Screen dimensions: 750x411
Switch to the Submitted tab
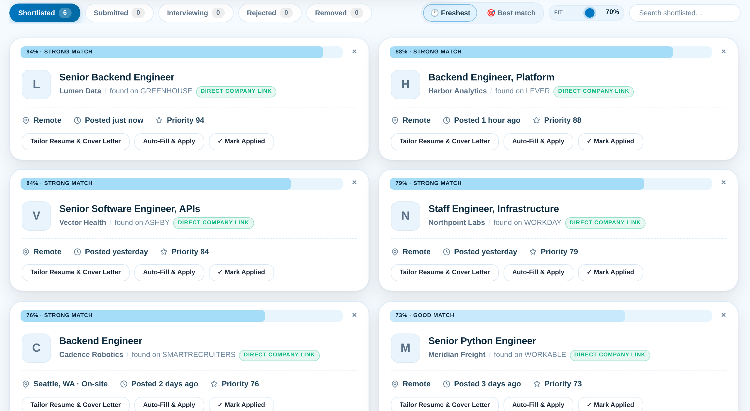[119, 13]
